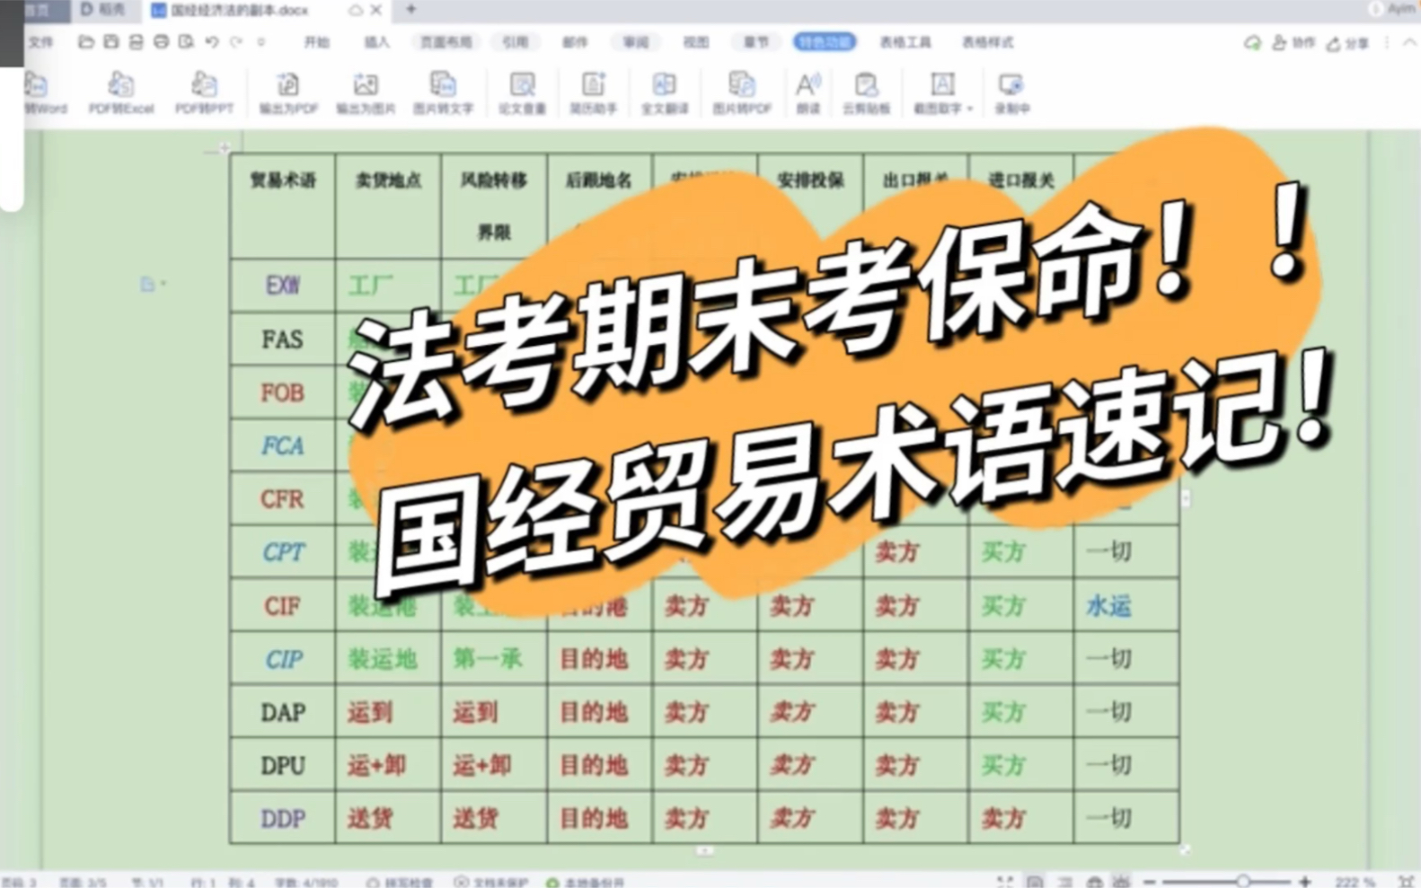This screenshot has height=888, width=1421.
Task: Click 文档未保护 in the status bar
Action: 490,882
